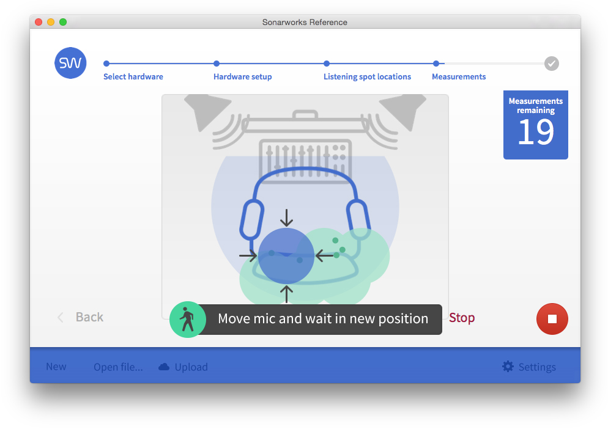Click the Back chevron arrow
This screenshot has width=608, height=432.
click(x=61, y=317)
